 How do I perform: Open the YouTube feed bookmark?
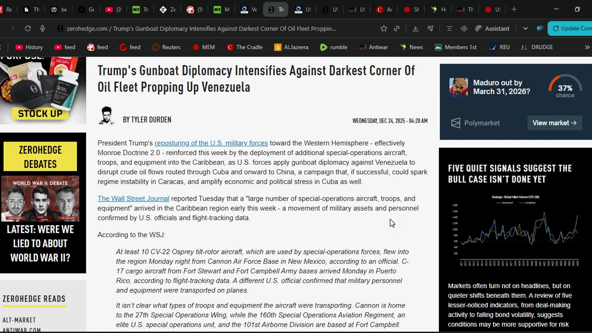(65, 47)
